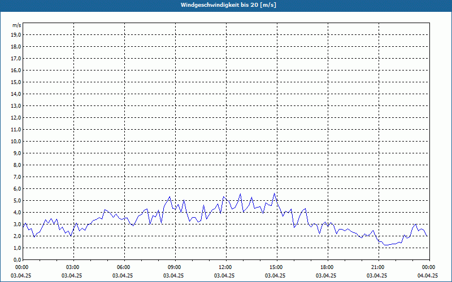The image size is (452, 282).
Task: Select the 1,0 y-axis label
Action: (18, 248)
